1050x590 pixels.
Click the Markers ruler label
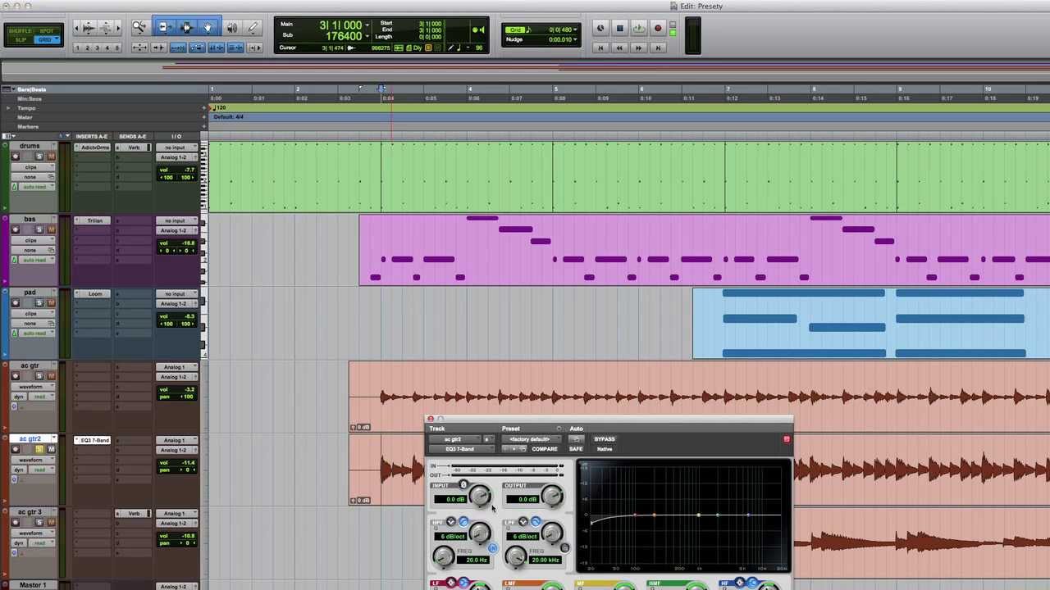tap(28, 127)
